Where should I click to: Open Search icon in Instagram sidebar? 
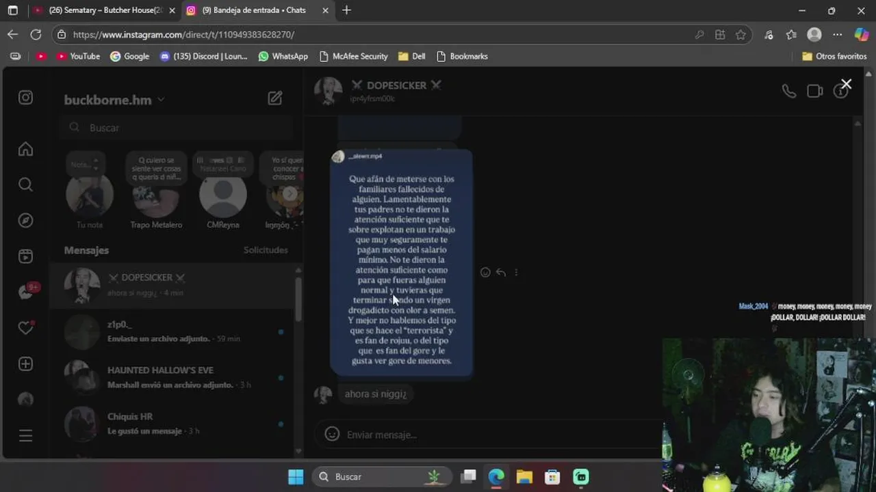tap(25, 184)
